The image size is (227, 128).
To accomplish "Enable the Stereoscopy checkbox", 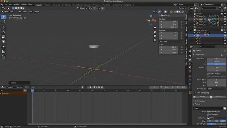I will (195, 101).
